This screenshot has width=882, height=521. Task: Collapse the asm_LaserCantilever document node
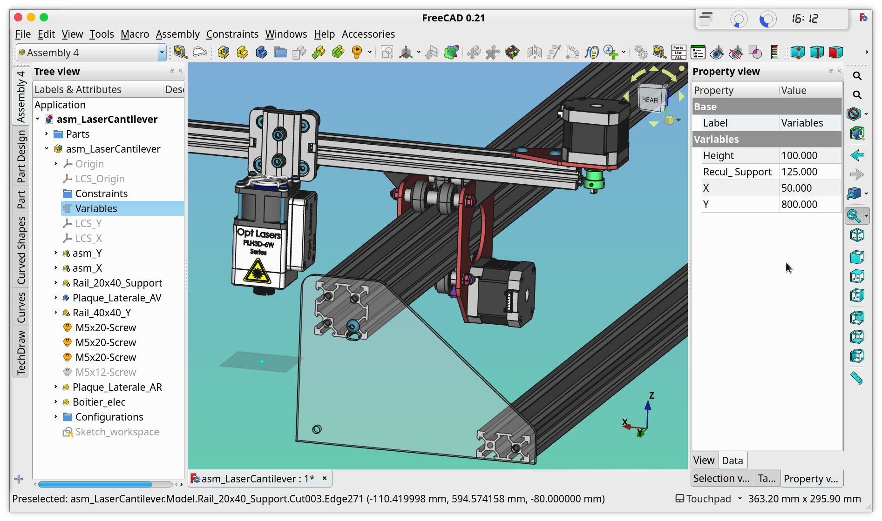pos(37,119)
